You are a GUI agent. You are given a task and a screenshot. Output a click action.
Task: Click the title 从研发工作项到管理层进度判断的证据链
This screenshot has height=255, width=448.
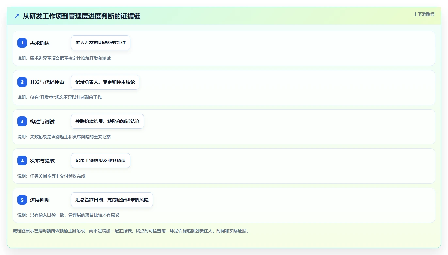[82, 16]
